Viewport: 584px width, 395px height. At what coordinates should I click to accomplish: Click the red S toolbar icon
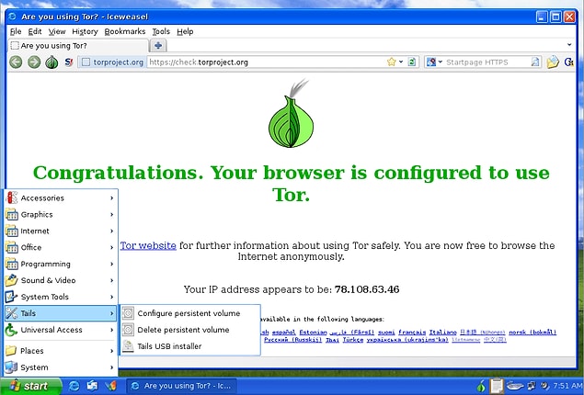click(x=69, y=62)
